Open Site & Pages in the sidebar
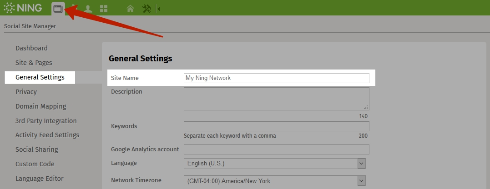 (x=34, y=63)
